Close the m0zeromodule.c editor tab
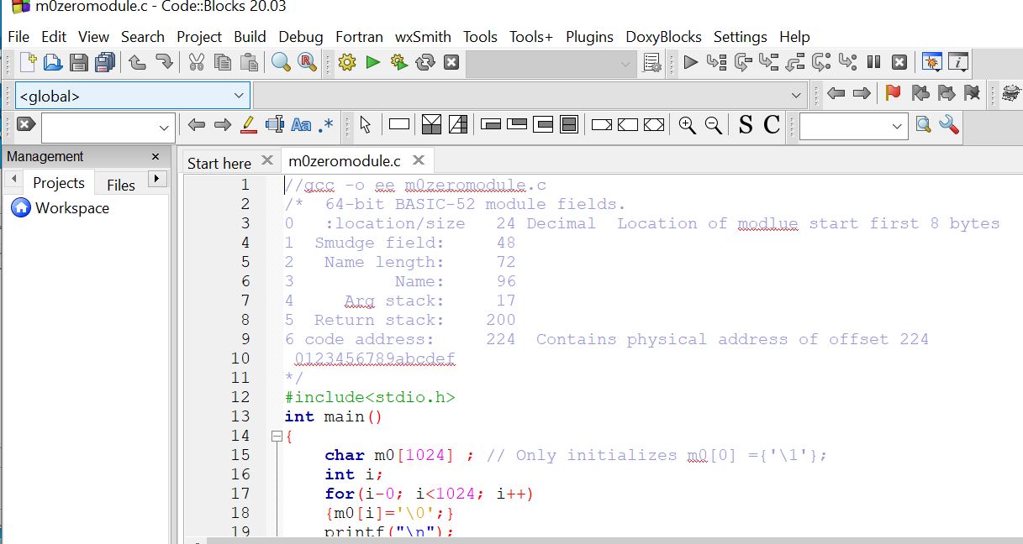Screen dimensions: 1023x544 click(x=419, y=160)
